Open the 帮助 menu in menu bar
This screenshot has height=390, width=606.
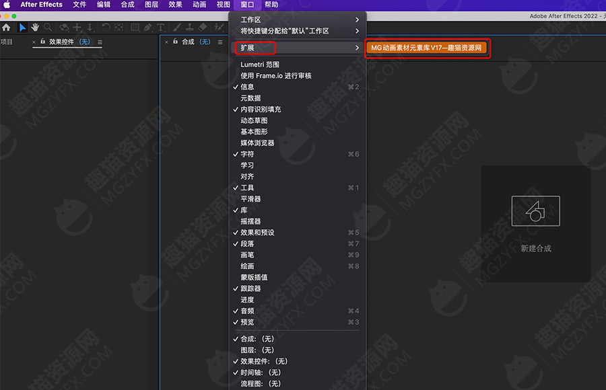tap(271, 5)
